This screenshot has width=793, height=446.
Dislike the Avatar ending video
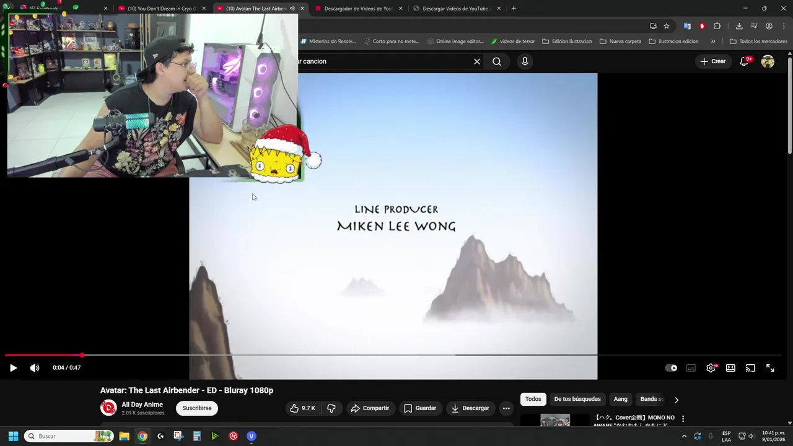331,408
